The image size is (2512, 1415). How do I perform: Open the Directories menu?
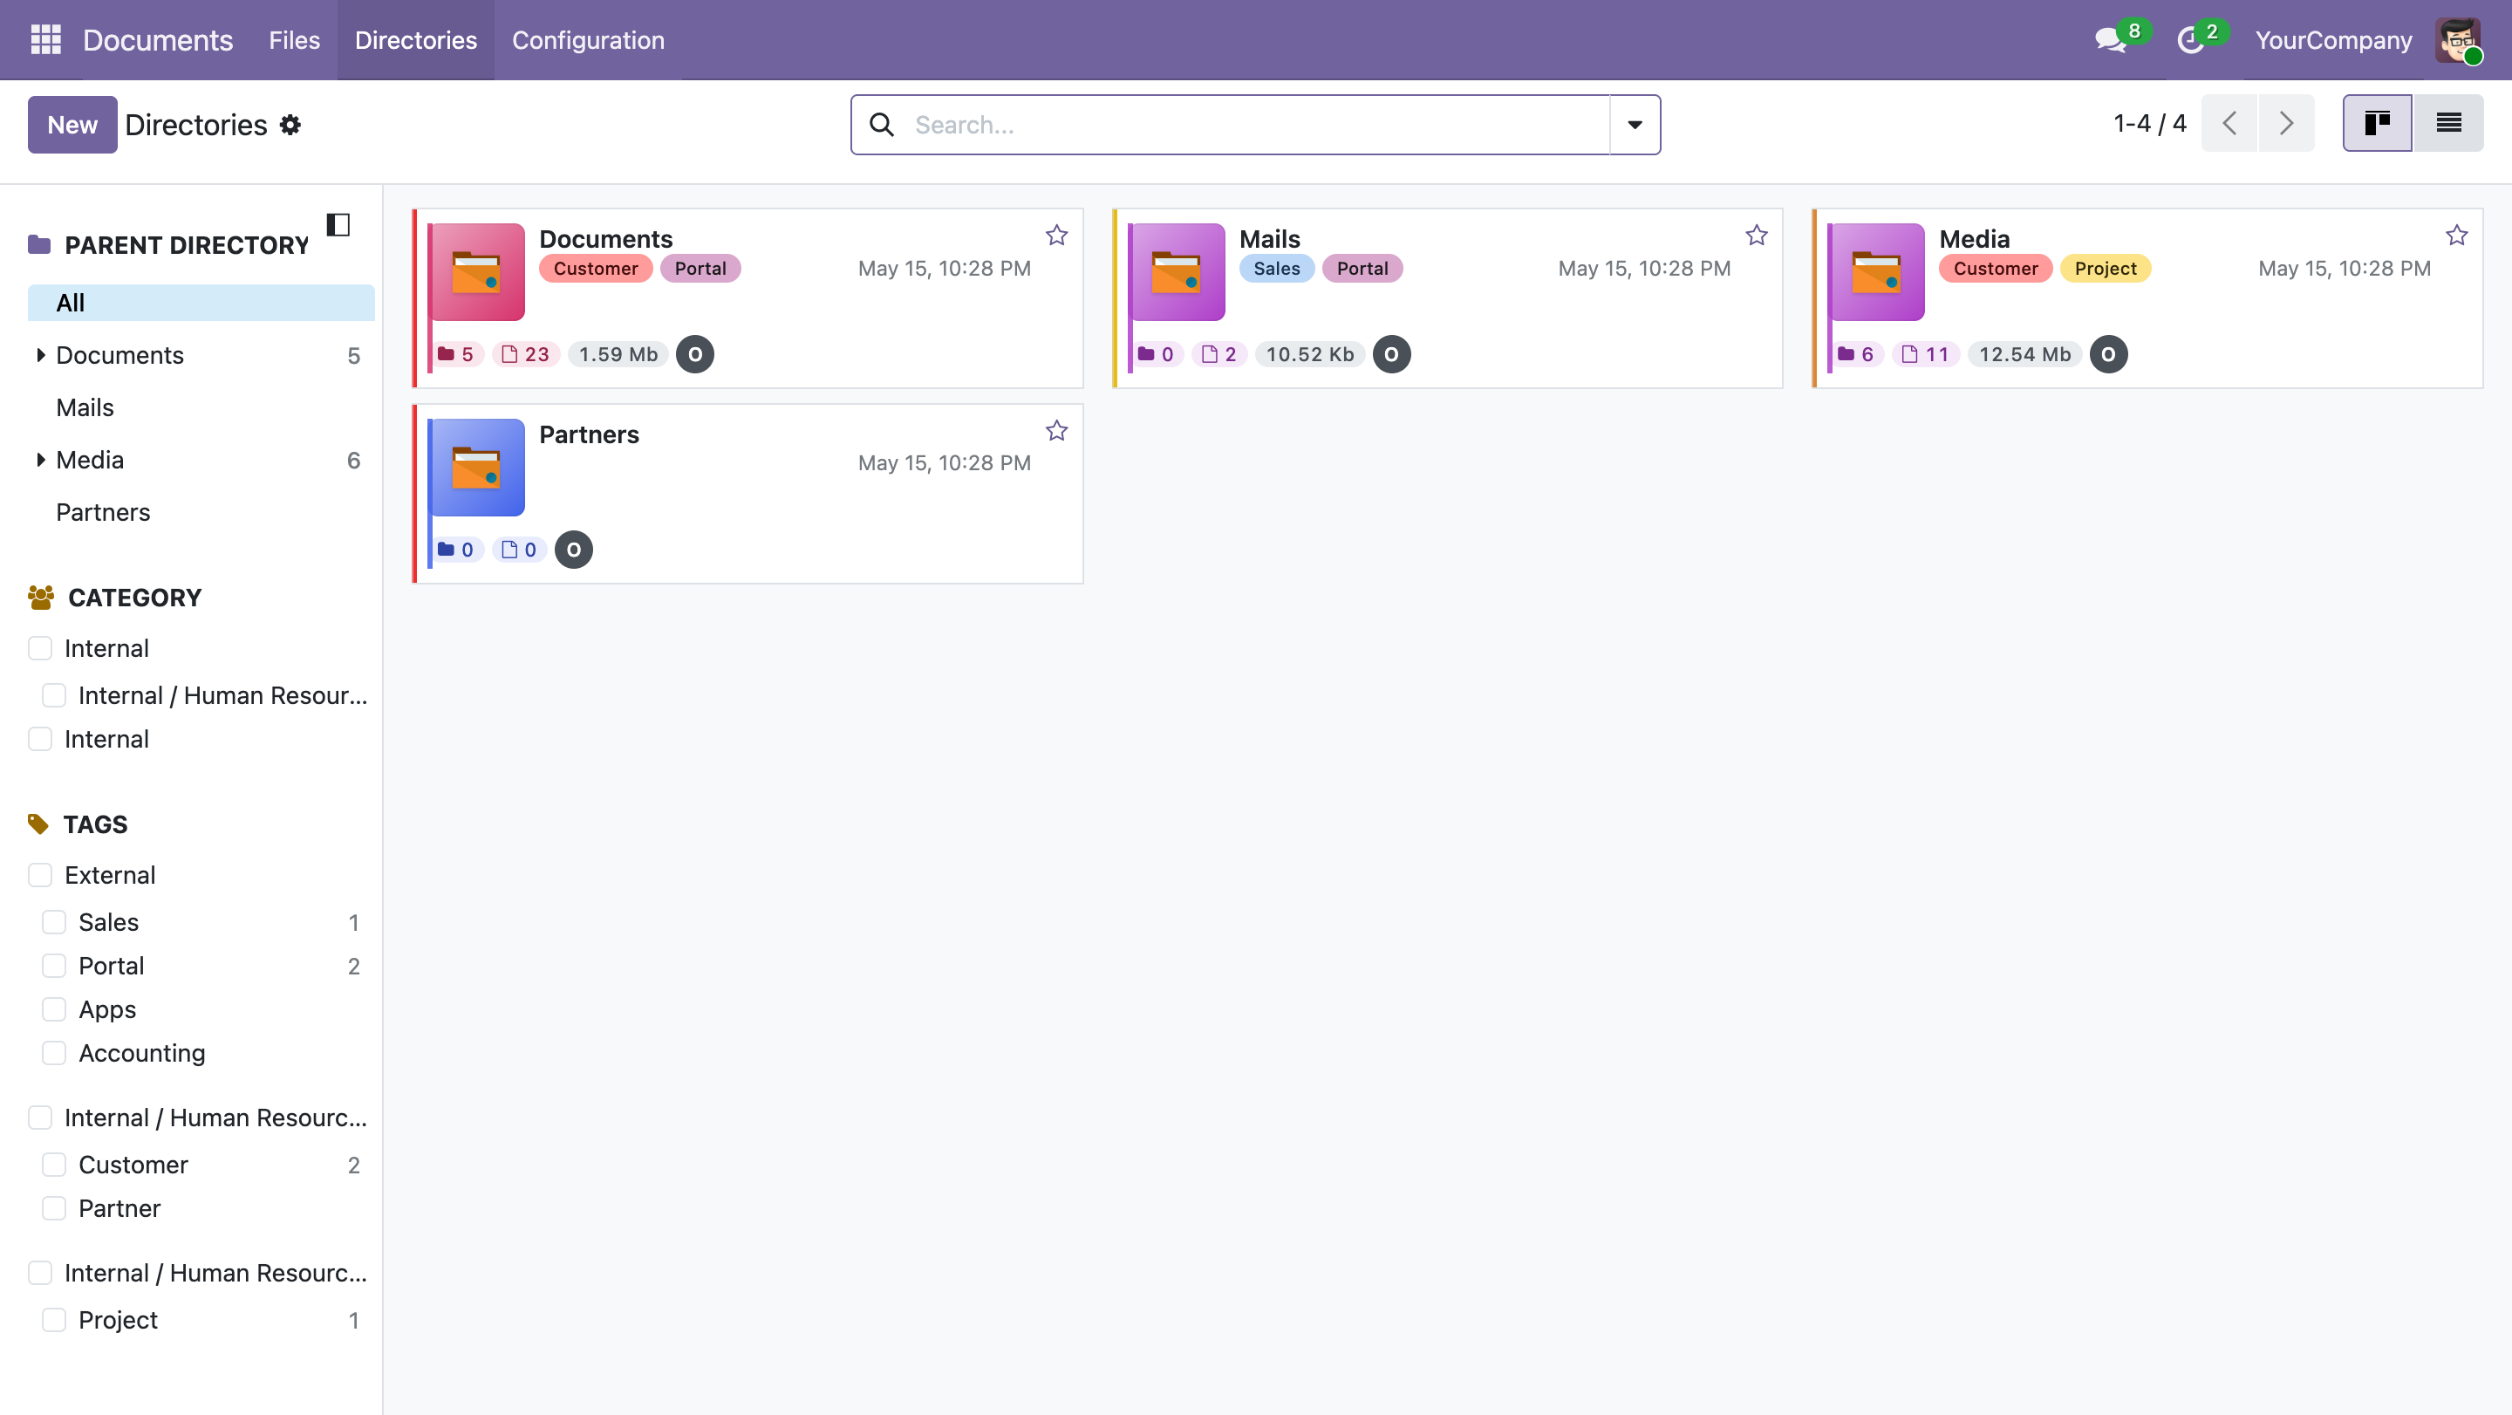pos(416,40)
